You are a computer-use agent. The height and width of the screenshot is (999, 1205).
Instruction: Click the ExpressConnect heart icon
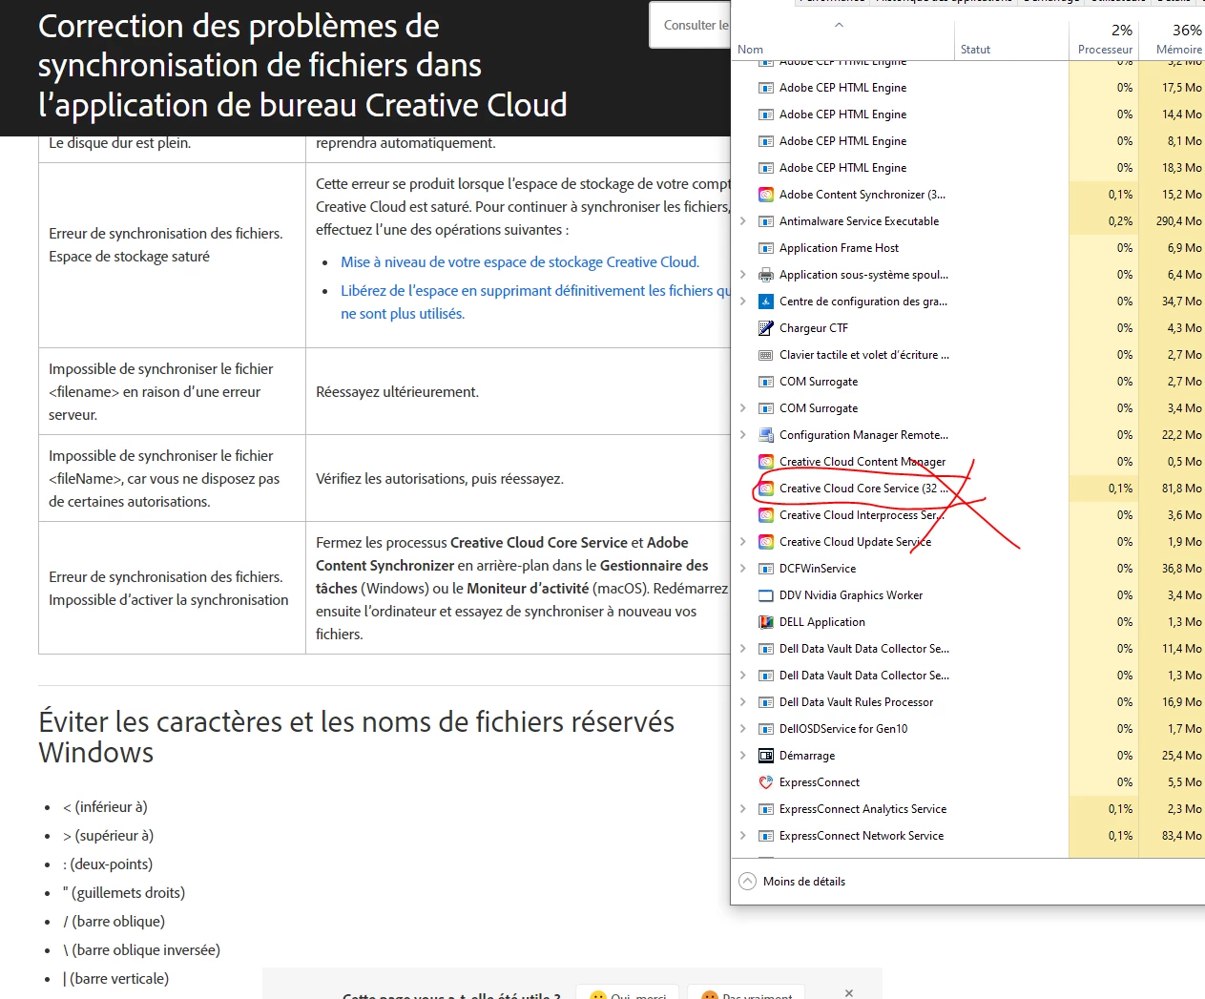pos(765,782)
